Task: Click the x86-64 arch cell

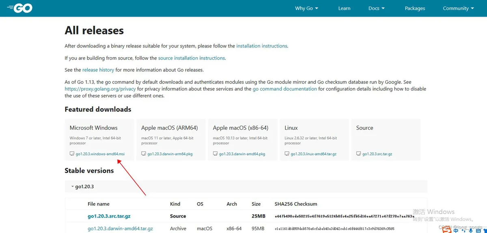Action: pyautogui.click(x=234, y=229)
